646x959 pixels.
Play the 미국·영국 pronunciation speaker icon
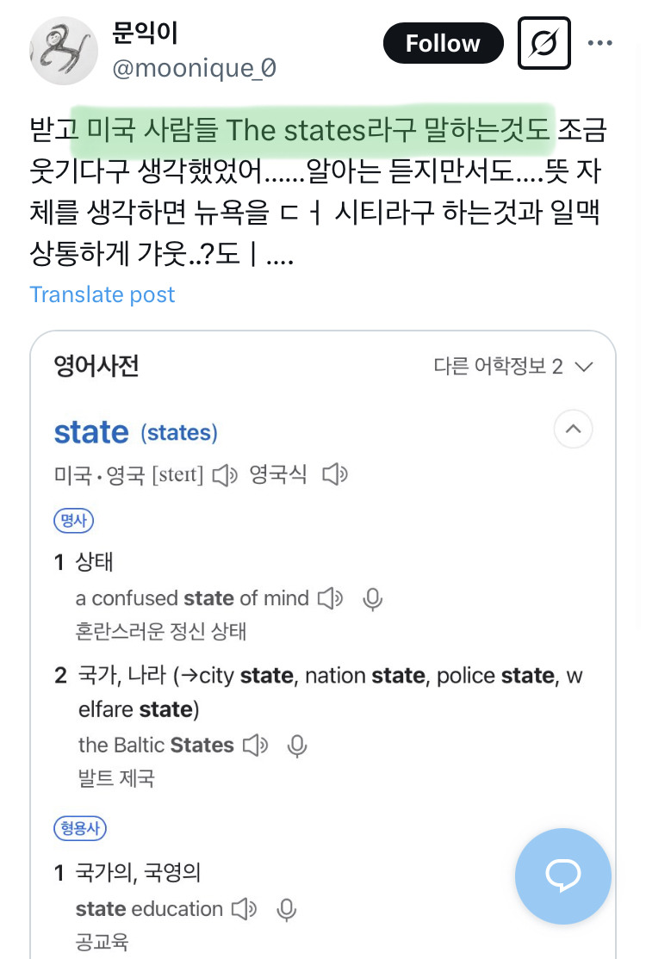tap(225, 474)
